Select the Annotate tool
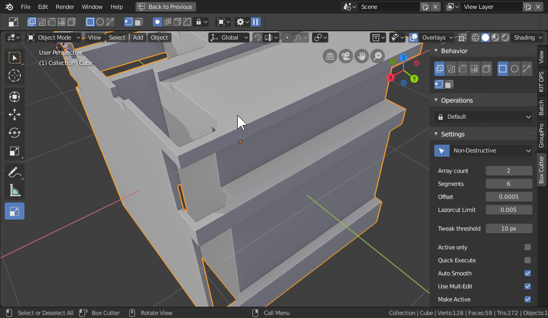The height and width of the screenshot is (318, 548). (15, 172)
